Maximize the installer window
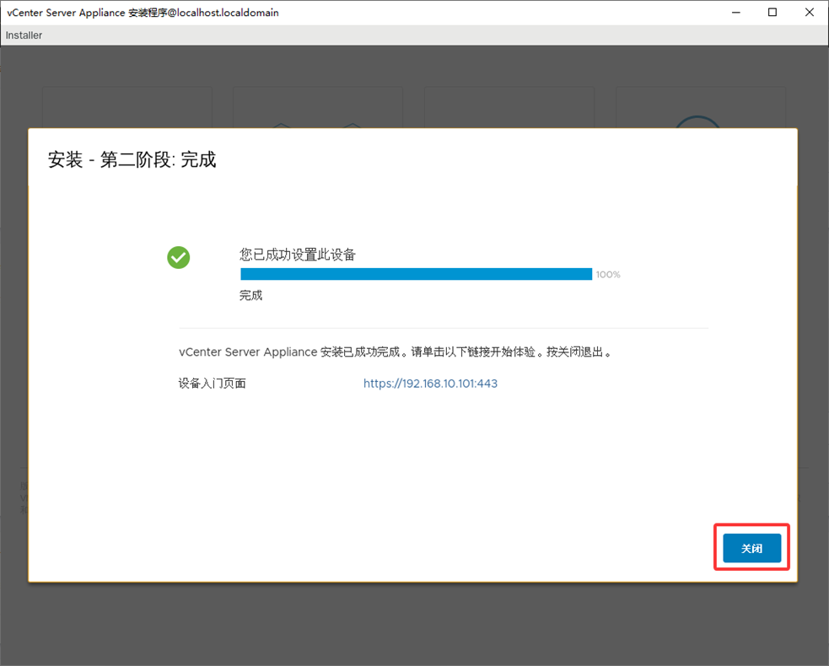Viewport: 829px width, 666px height. pos(772,13)
